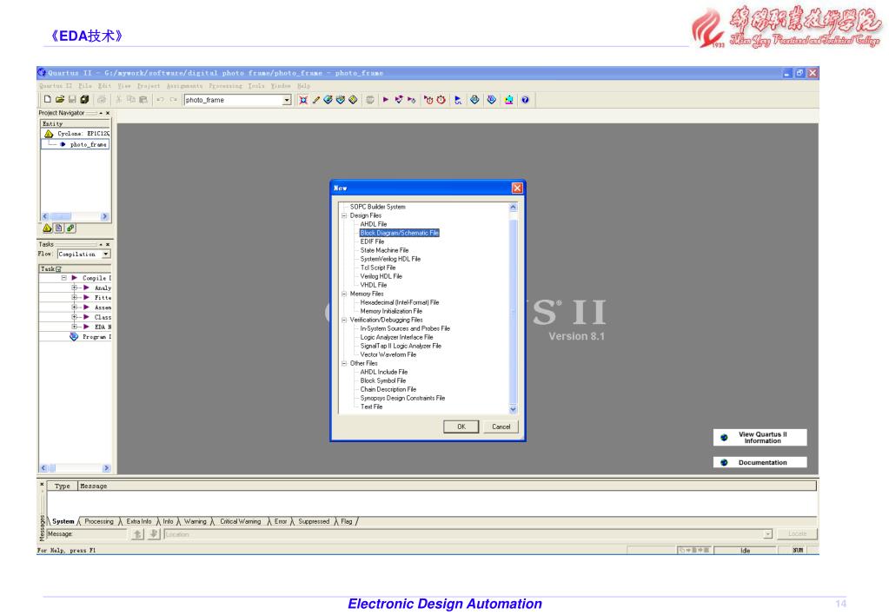Viewport: 889px width, 615px height.
Task: Click the Save toolbar icon
Action: tap(72, 99)
